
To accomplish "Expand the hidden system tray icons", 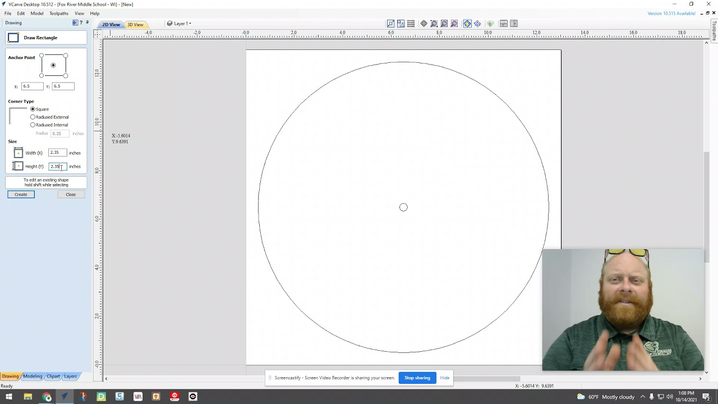I will 643,397.
